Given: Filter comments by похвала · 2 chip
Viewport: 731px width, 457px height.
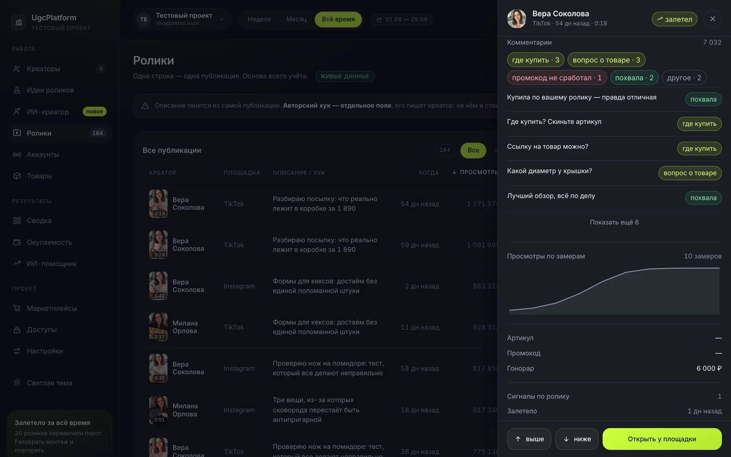Looking at the screenshot, I should pyautogui.click(x=634, y=78).
